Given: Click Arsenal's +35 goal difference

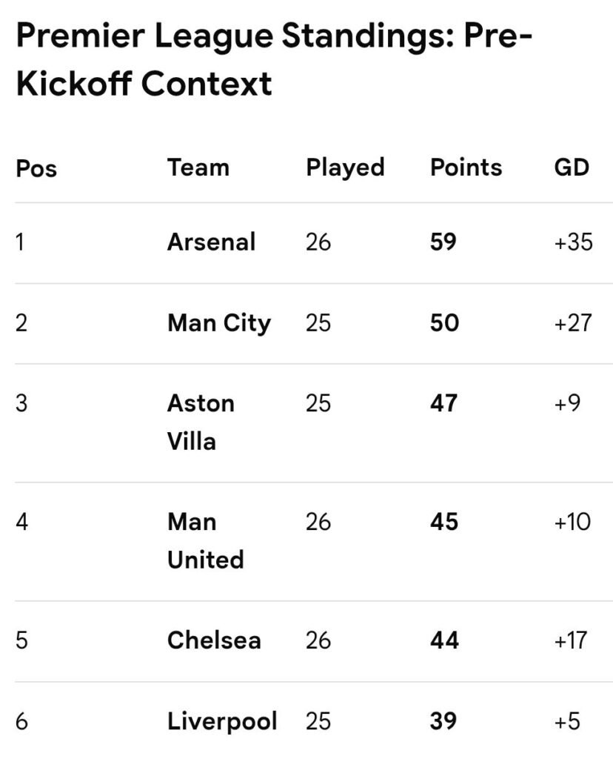Looking at the screenshot, I should click(x=573, y=242).
